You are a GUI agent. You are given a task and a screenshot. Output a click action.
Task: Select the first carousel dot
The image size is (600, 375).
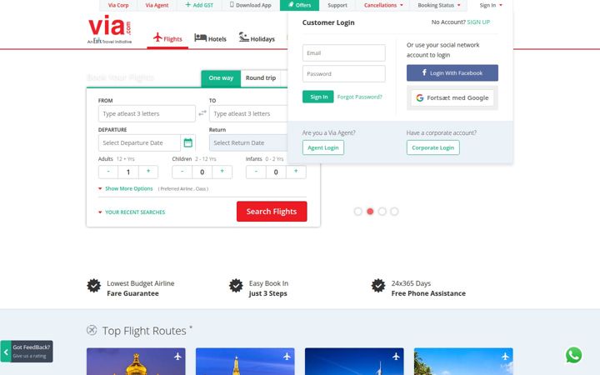coord(357,211)
